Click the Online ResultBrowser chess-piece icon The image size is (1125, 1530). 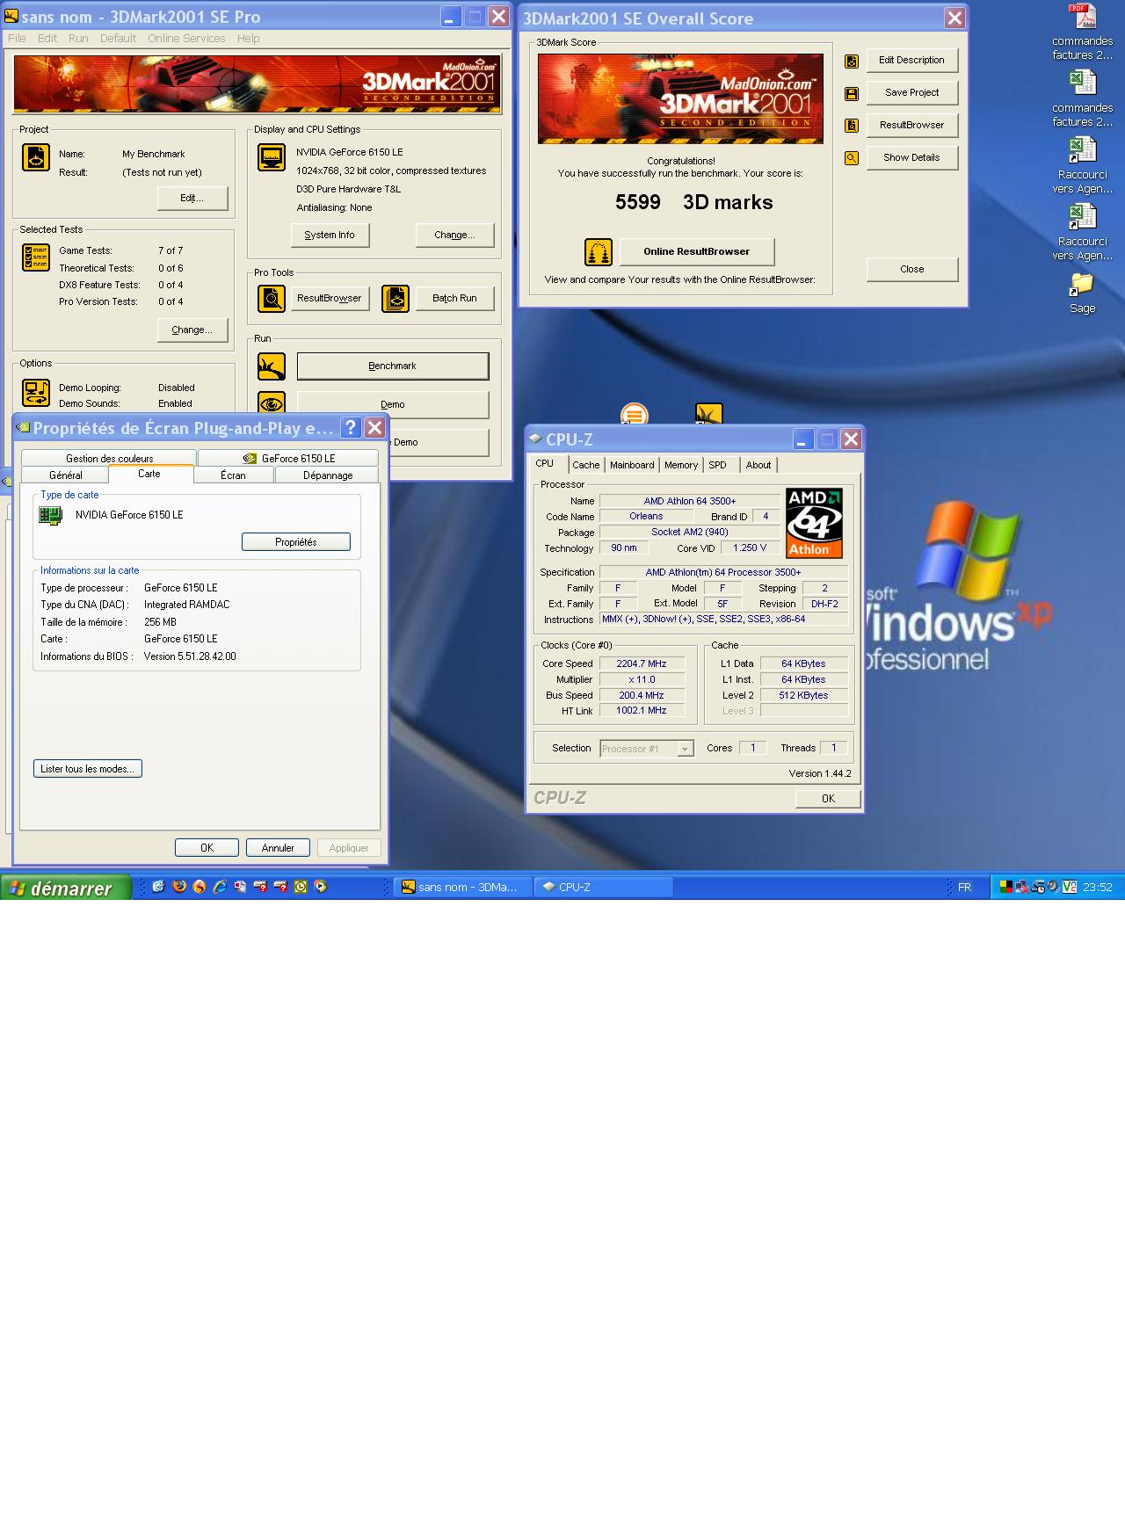click(599, 252)
